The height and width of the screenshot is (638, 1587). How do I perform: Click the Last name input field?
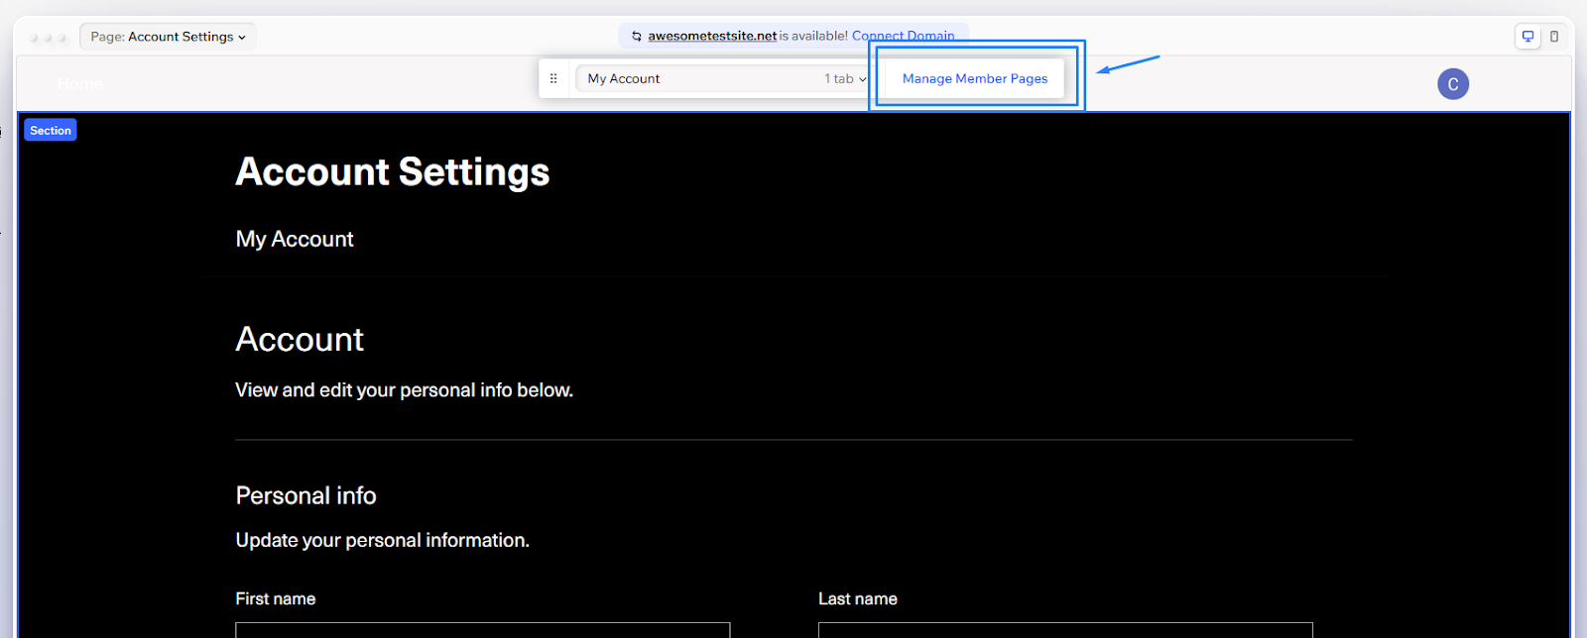(x=1064, y=630)
